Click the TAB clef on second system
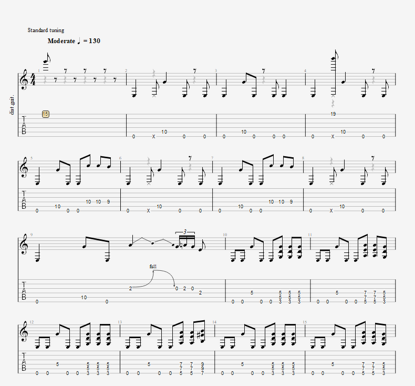The image size is (415, 386). (x=24, y=199)
